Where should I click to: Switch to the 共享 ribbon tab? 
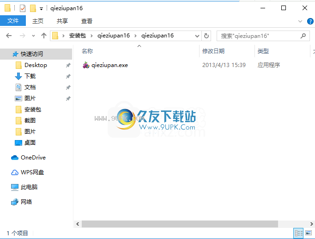(62, 21)
